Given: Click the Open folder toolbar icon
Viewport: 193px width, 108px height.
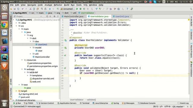Looking at the screenshot, I should (x=11, y=9).
